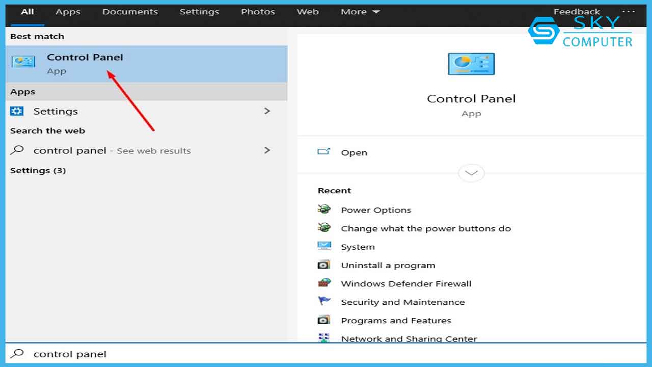Click the large Control Panel preview icon
This screenshot has height=367, width=652.
coord(471,64)
